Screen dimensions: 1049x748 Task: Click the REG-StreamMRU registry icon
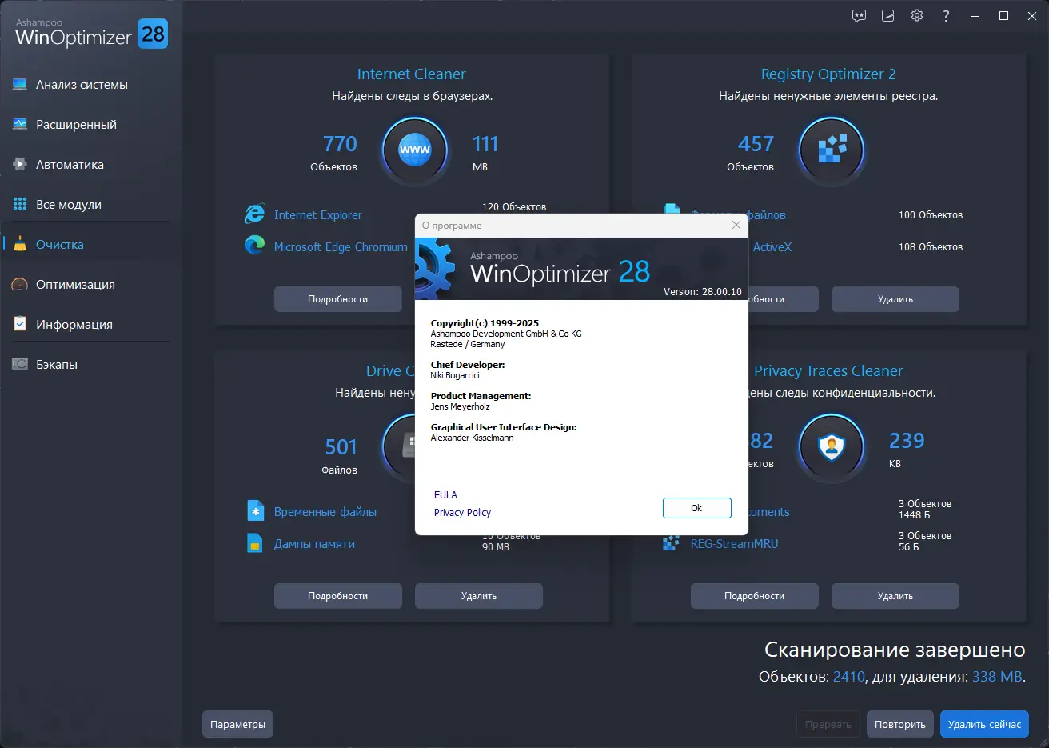[671, 544]
